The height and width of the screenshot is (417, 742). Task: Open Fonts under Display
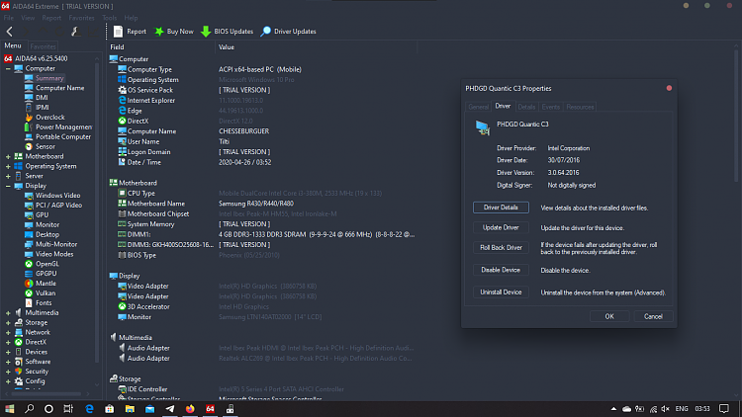(x=44, y=303)
